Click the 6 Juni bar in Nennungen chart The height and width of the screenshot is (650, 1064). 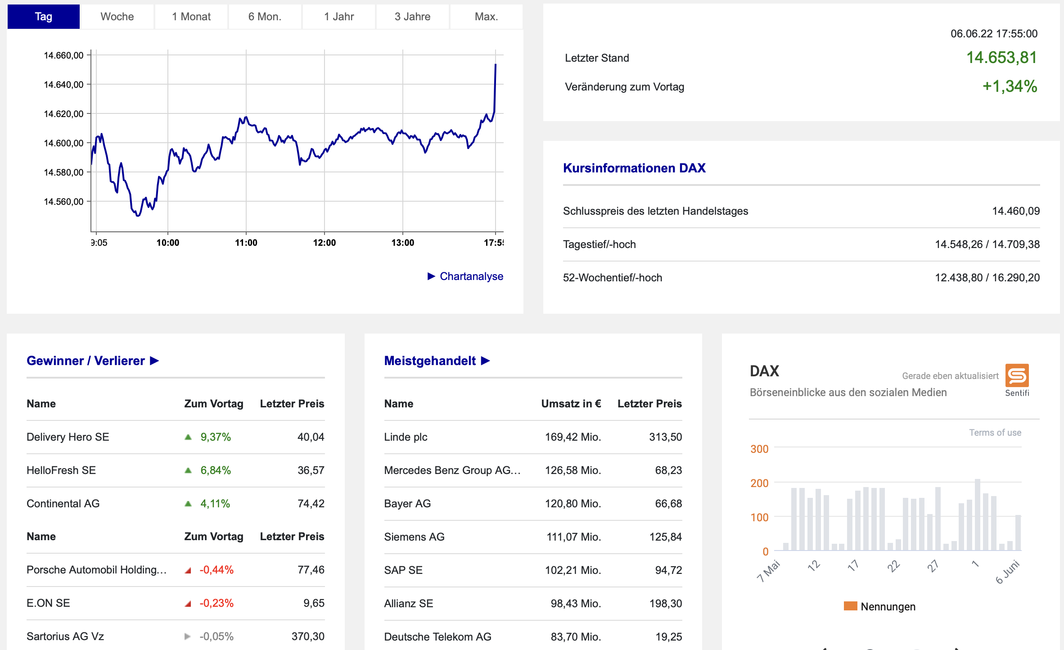click(1018, 533)
